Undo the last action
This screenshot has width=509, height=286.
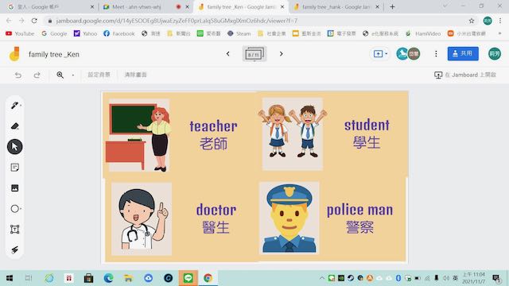click(18, 75)
